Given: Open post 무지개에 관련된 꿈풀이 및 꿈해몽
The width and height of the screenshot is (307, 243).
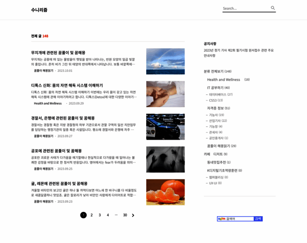Looking at the screenshot, I should tap(58, 53).
